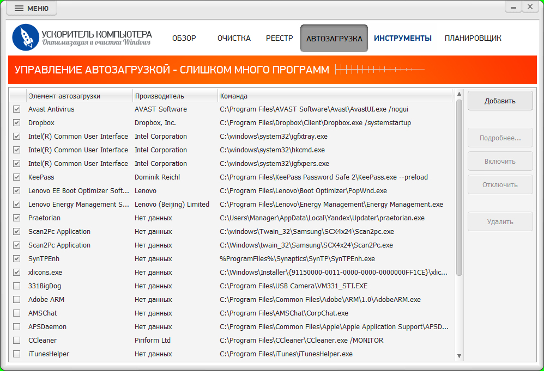Click the Добавить button

pyautogui.click(x=500, y=101)
